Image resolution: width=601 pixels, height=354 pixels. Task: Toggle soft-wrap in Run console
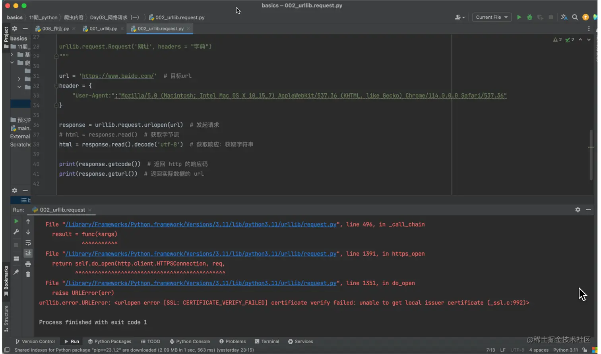click(x=28, y=242)
